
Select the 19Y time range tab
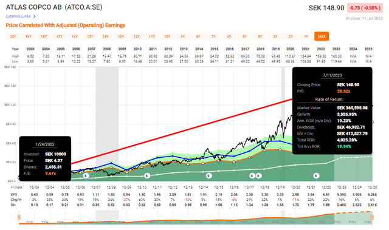coord(29,36)
